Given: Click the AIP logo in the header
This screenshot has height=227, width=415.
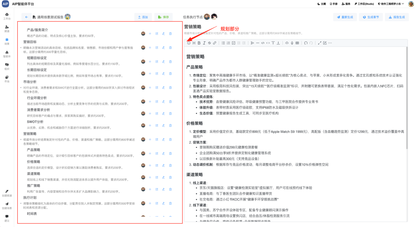Looking at the screenshot, I should [5, 4].
